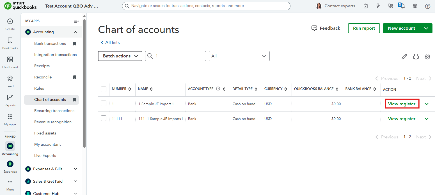Screen dimensions: 435x195
Task: Click the pencil edit icon above table
Action: 404,57
